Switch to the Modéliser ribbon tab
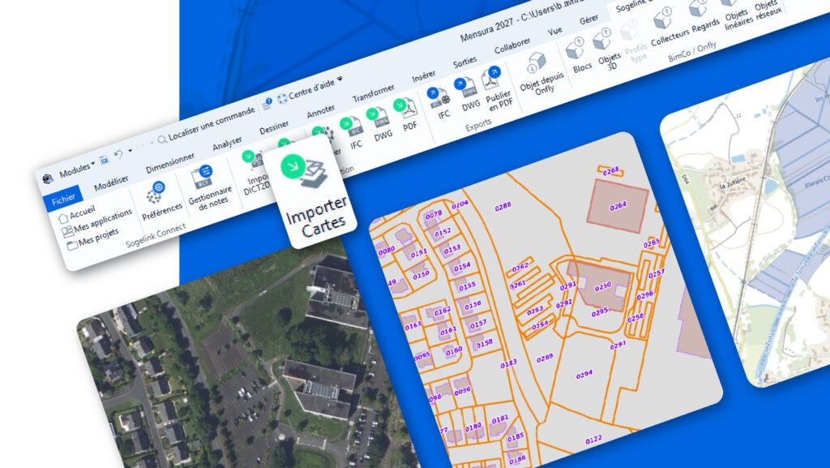Viewport: 830px width, 468px height. (x=111, y=183)
